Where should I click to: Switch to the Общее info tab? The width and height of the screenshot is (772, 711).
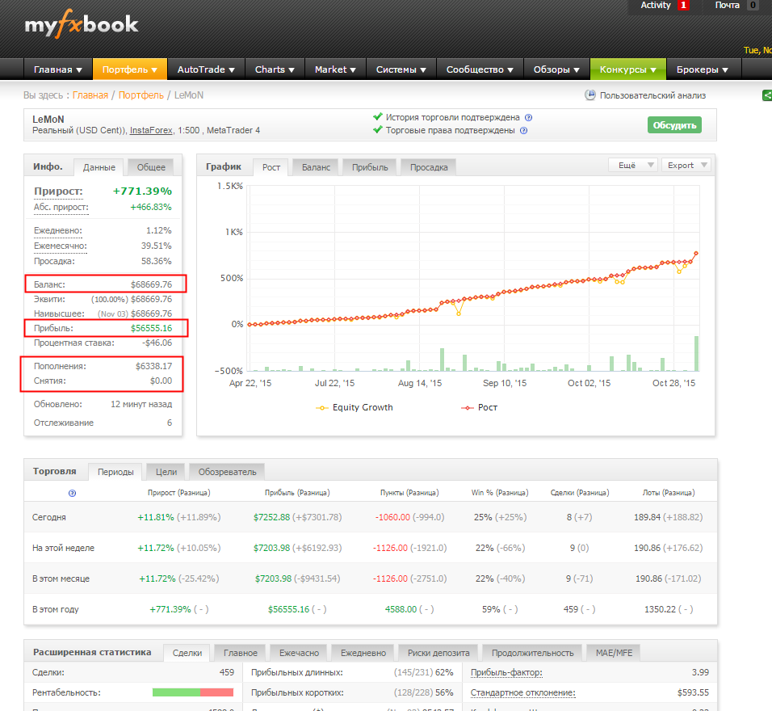[x=151, y=167]
